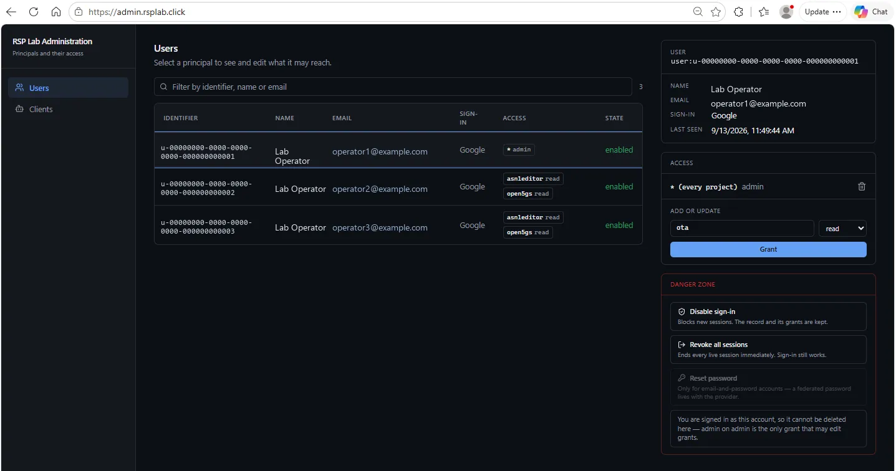This screenshot has height=471, width=896.
Task: Select the row with identifier ending 000000000003
Action: click(398, 225)
